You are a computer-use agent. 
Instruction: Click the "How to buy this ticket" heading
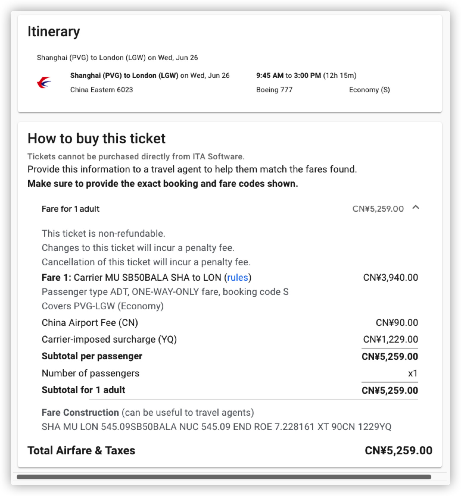click(96, 139)
